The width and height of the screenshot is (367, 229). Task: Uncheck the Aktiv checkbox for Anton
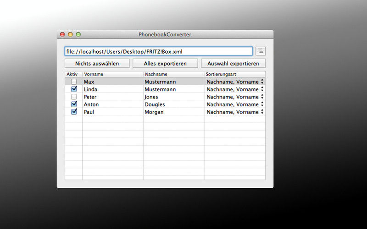point(74,104)
